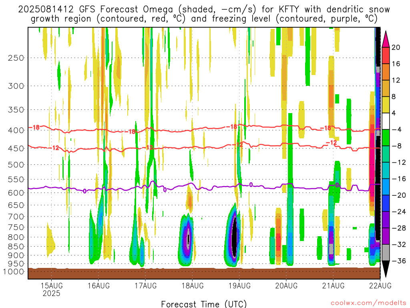This screenshot has width=410, height=308.
Task: Click the 1000 pressure level label
Action: (x=14, y=272)
